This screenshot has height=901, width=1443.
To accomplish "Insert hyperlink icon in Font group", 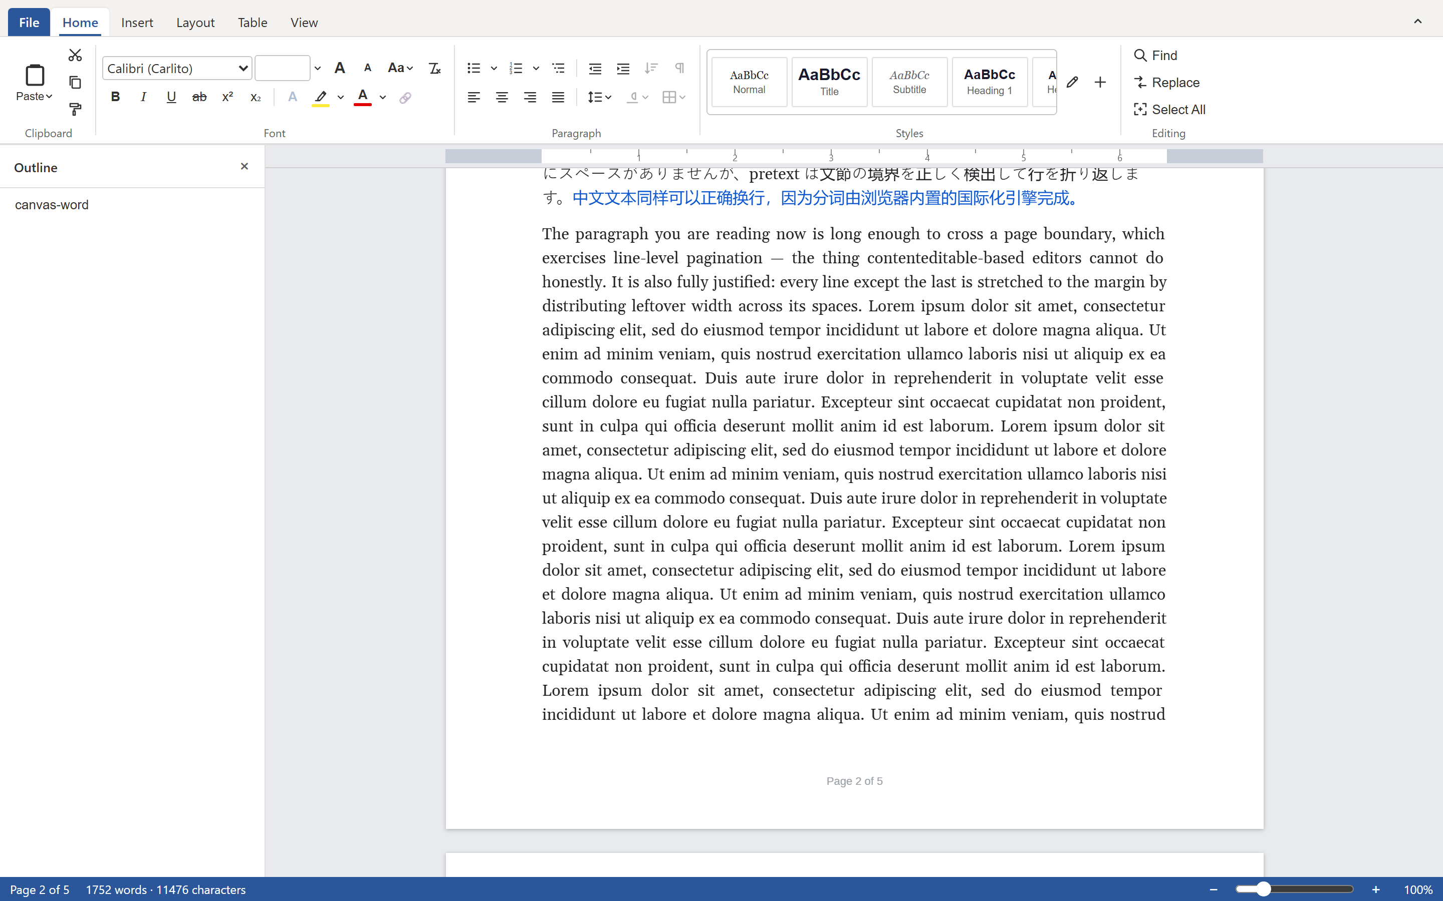I will 405,97.
